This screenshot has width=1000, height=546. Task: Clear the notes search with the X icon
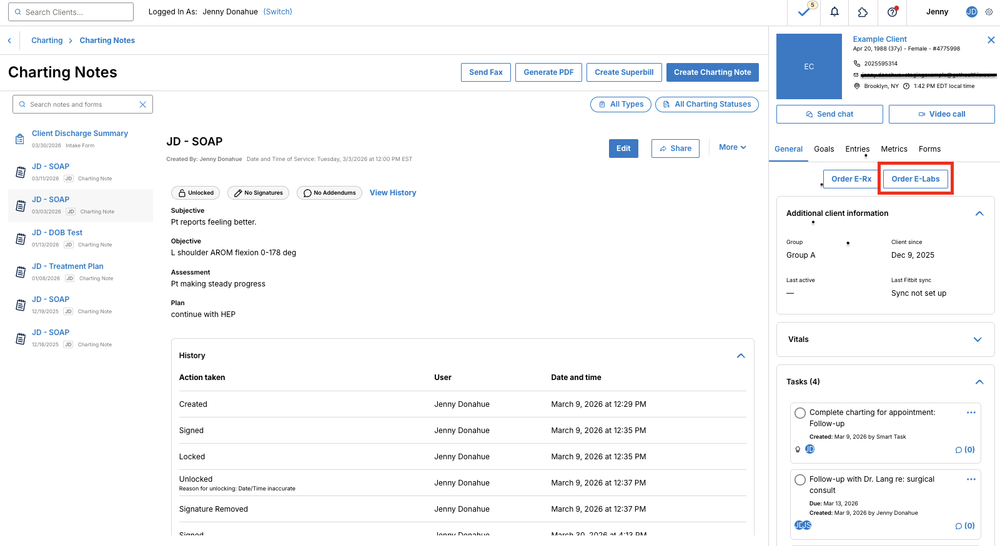142,105
